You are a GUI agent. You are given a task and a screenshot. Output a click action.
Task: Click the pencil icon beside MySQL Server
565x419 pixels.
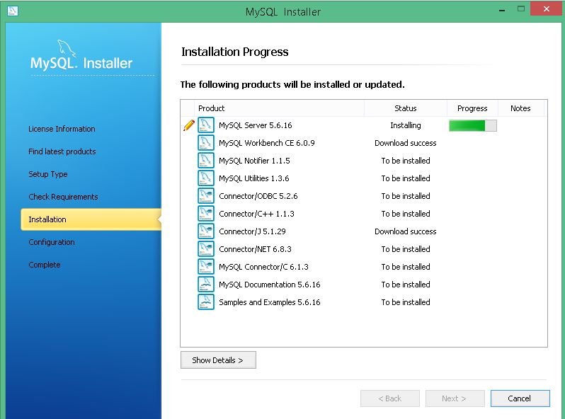188,125
